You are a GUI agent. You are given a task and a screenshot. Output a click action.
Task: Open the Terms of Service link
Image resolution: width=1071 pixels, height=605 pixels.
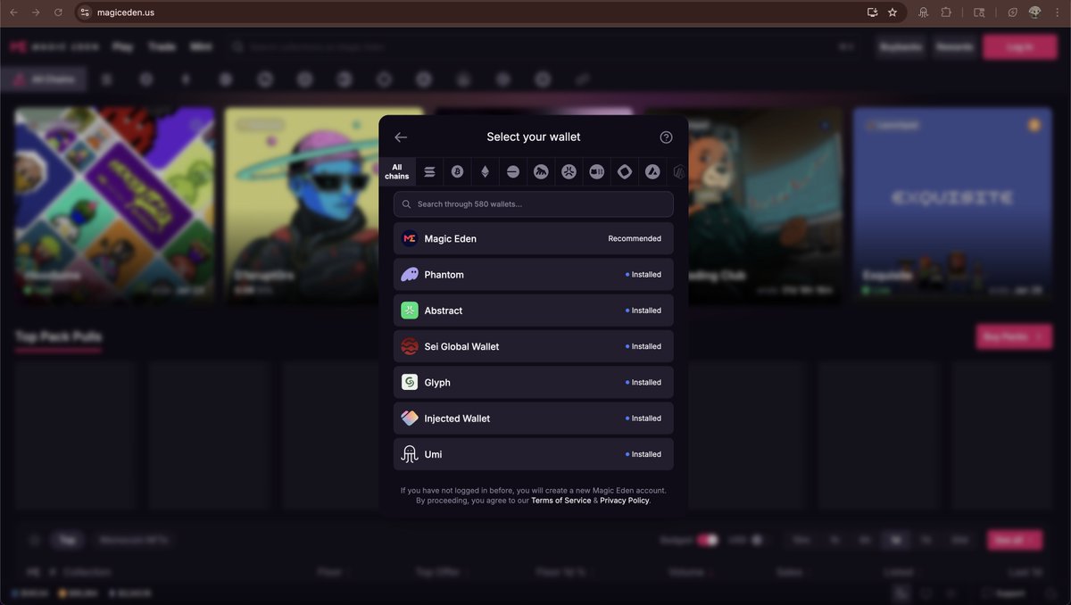(560, 501)
